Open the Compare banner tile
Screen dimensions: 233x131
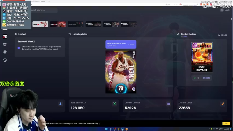76,24
